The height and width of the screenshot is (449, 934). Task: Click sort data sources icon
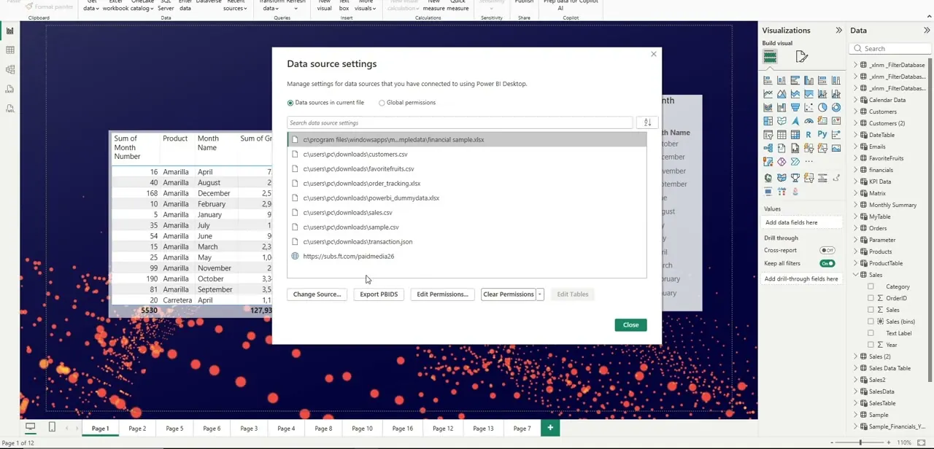point(647,122)
